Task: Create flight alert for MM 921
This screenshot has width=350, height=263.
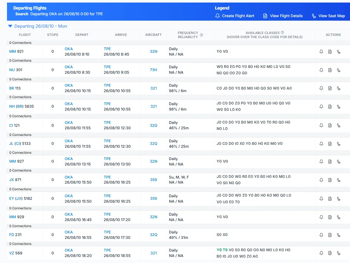Action: [321, 51]
